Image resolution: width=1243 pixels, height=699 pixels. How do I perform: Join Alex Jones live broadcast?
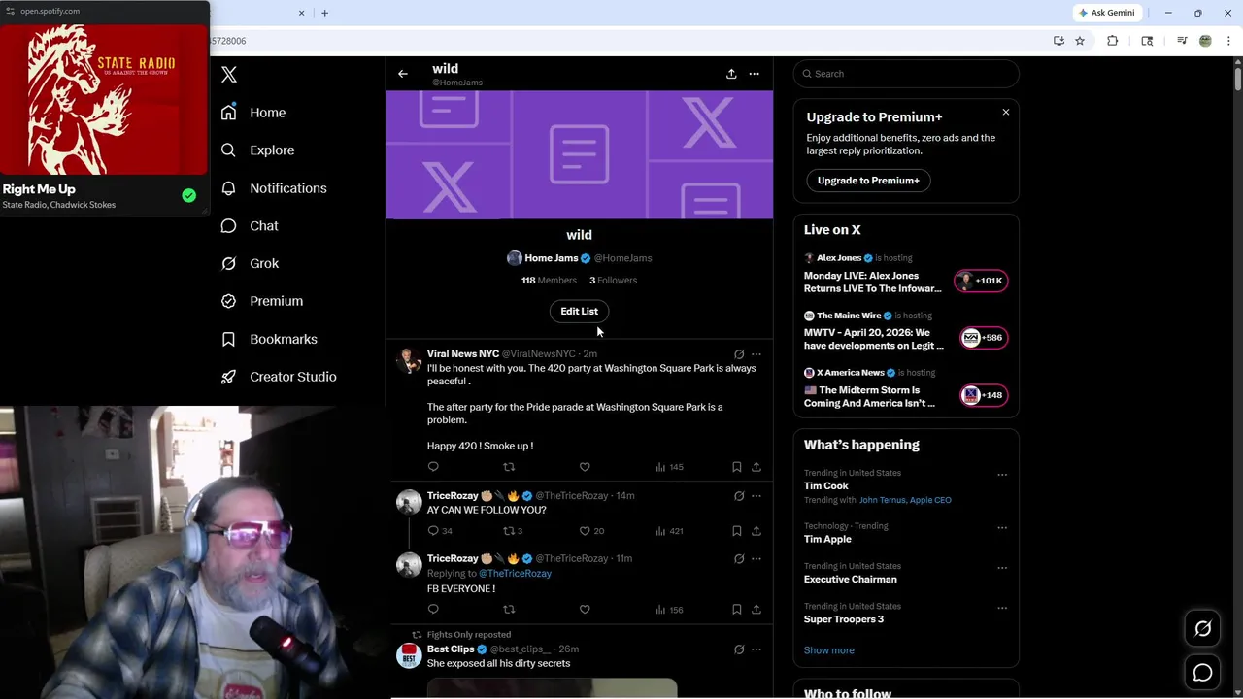pyautogui.click(x=983, y=281)
